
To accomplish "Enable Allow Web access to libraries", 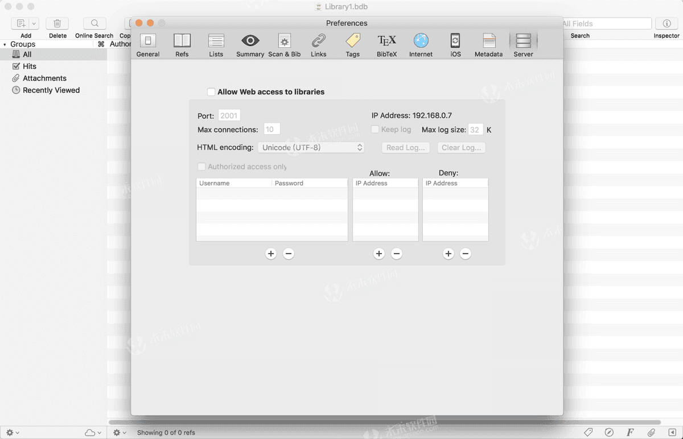I will [211, 92].
